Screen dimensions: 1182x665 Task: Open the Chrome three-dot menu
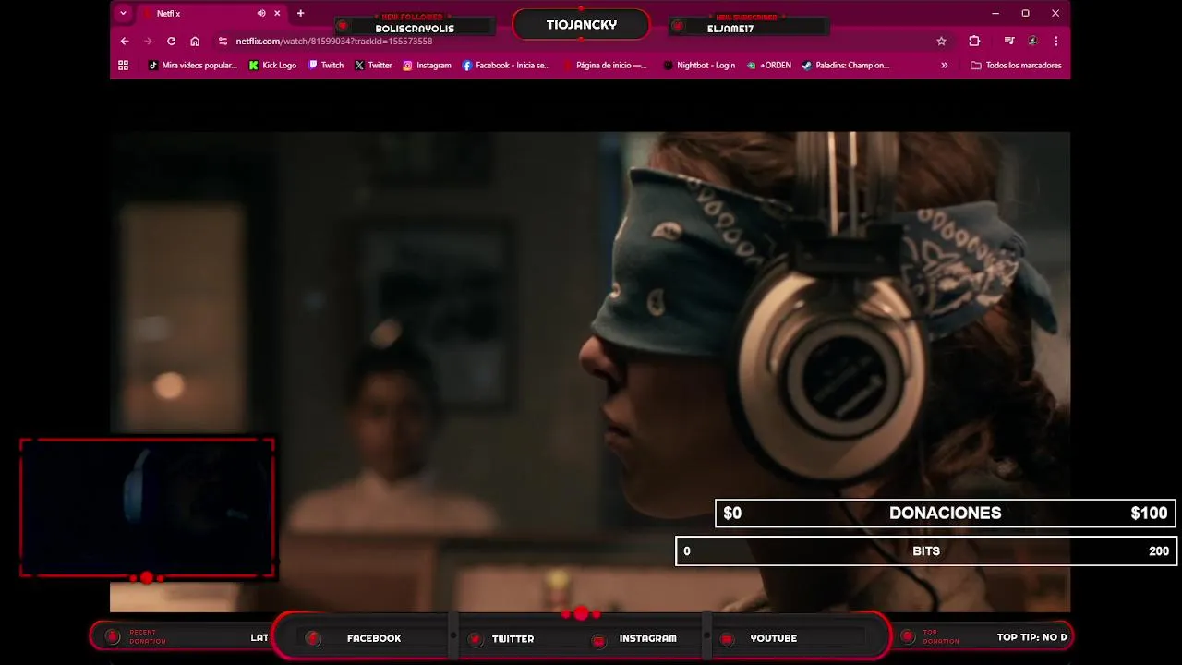click(1055, 41)
